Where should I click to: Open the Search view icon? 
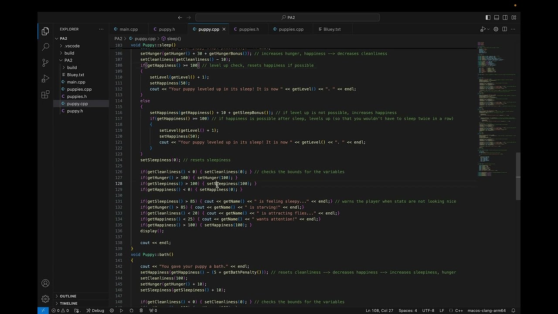point(45,47)
